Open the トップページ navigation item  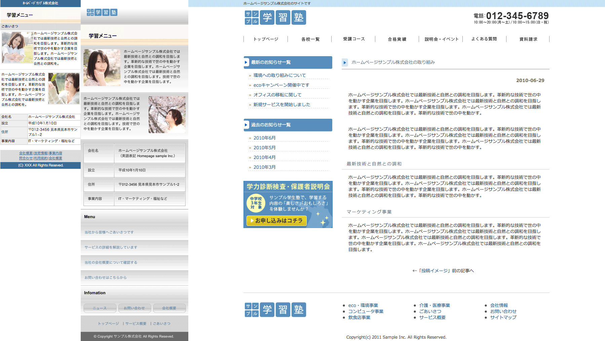coord(266,39)
